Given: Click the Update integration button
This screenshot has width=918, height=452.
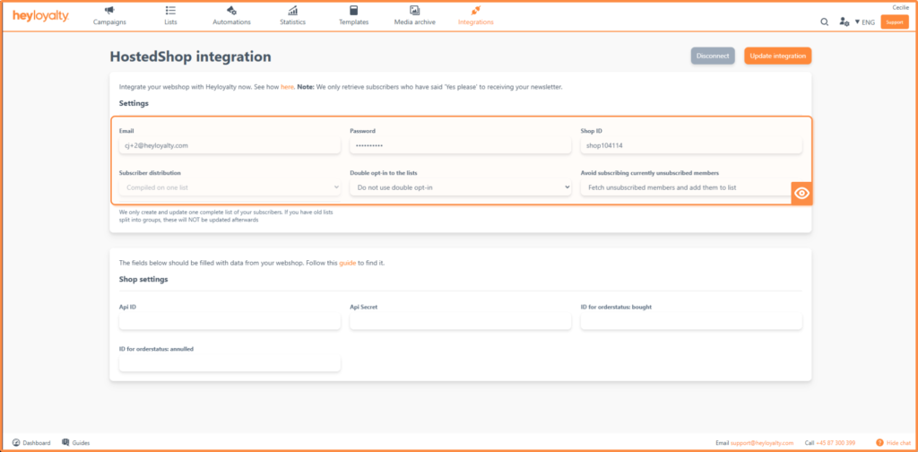Looking at the screenshot, I should click(x=777, y=56).
